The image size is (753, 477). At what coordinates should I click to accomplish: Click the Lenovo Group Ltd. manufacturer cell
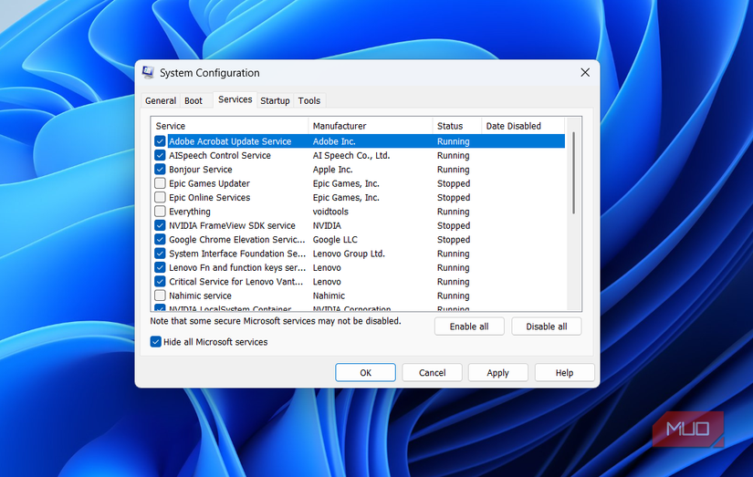pos(349,254)
